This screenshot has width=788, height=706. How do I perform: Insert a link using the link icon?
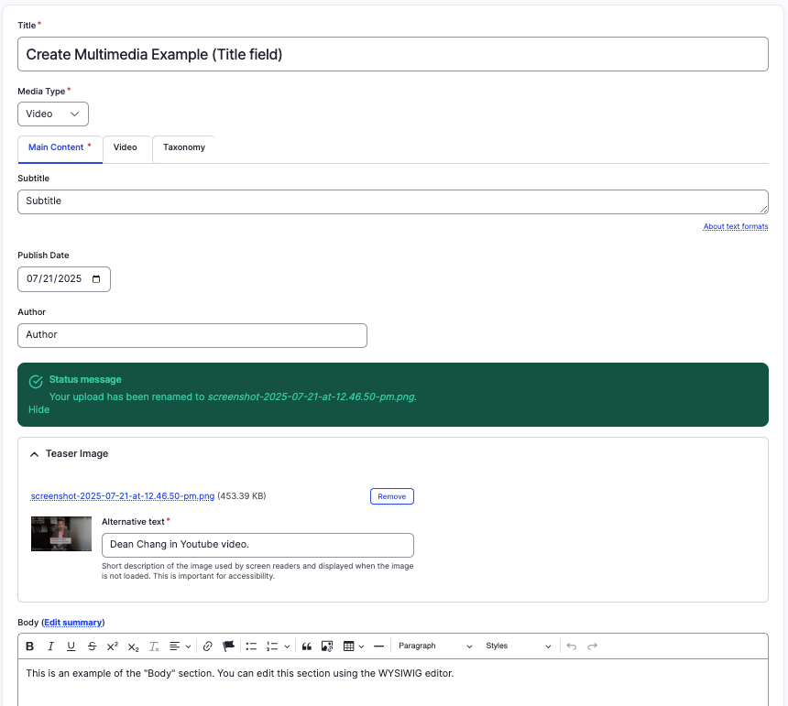tap(208, 646)
